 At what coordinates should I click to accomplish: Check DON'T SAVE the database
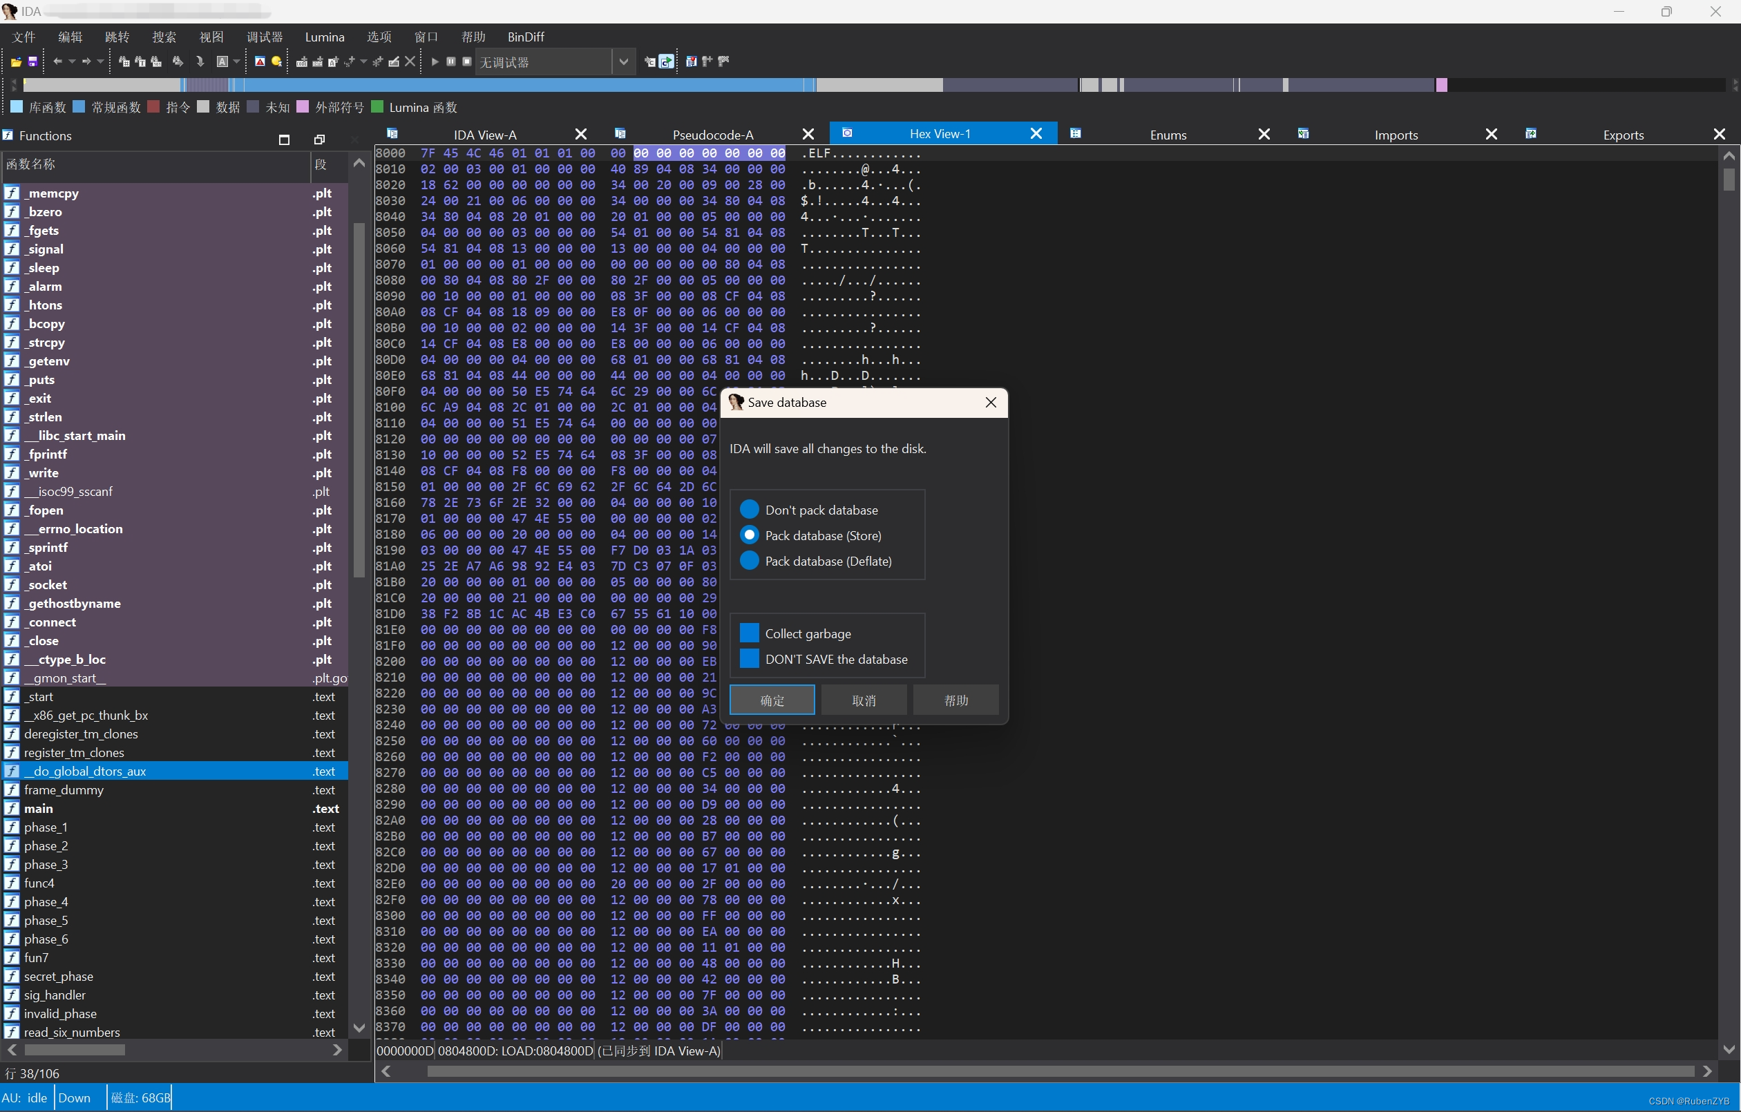click(x=749, y=659)
